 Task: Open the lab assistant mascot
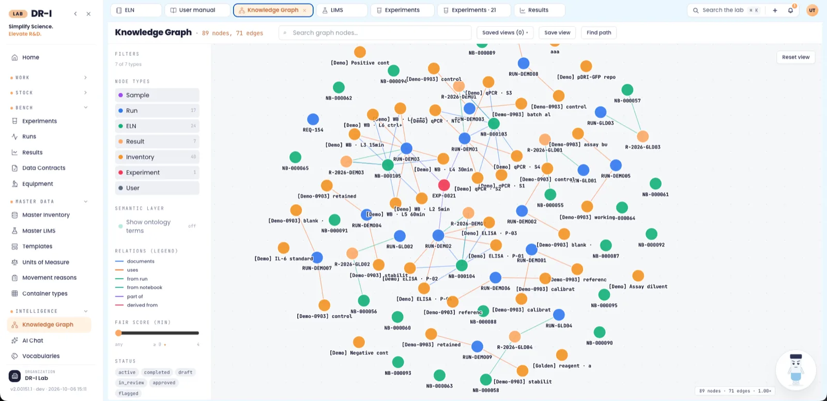(x=796, y=369)
